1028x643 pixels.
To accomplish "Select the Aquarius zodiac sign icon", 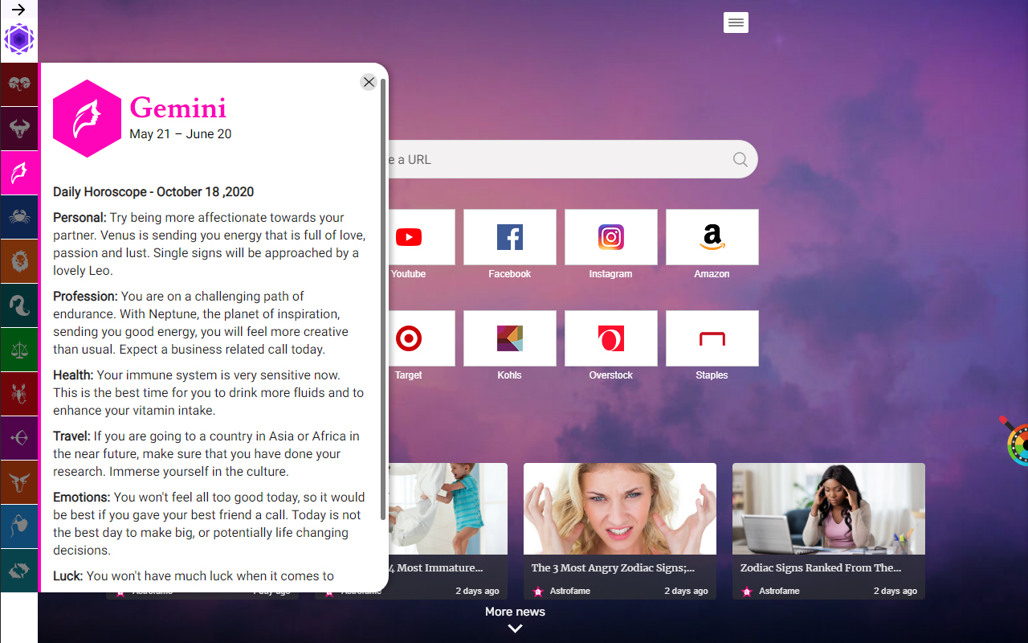I will (18, 526).
